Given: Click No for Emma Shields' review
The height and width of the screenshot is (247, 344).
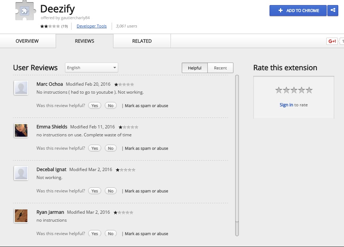Looking at the screenshot, I should pos(111,148).
